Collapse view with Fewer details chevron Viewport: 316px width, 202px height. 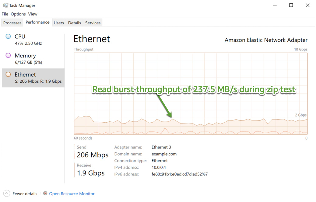click(7, 193)
